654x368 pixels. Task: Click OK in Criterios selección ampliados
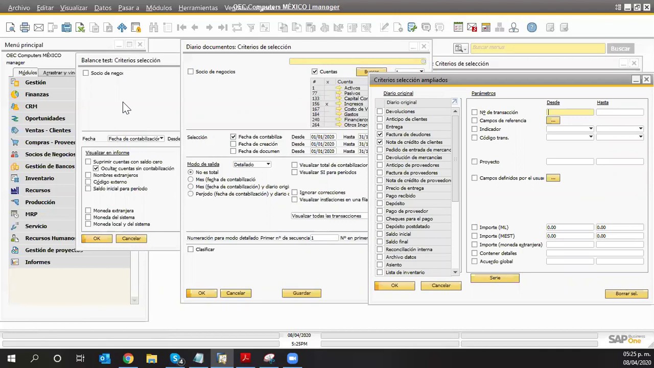pyautogui.click(x=394, y=286)
